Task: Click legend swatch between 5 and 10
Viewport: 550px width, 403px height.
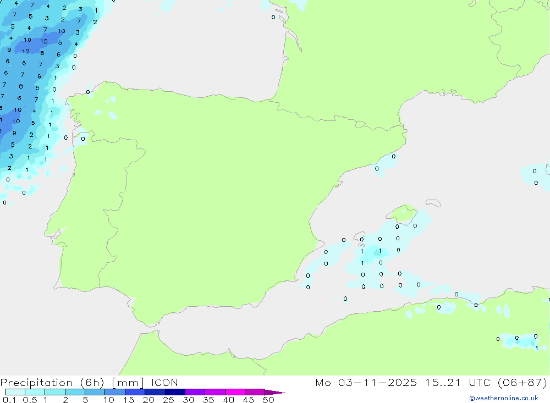Action: (95, 392)
